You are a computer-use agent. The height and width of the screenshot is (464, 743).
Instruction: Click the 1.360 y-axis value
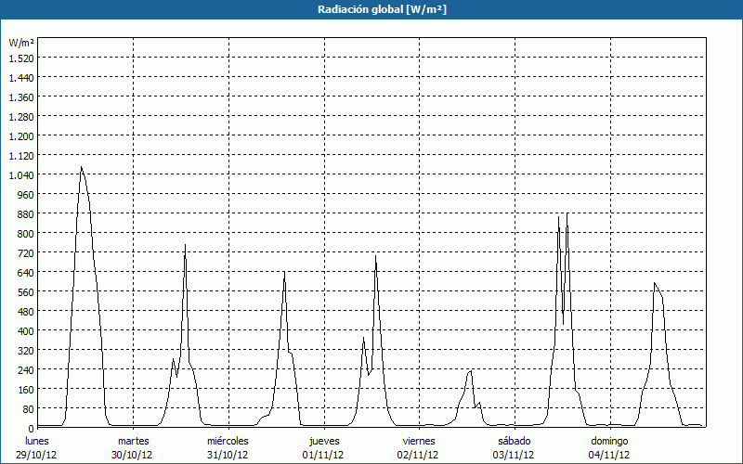pos(21,97)
